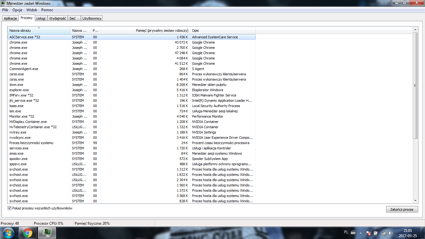Open Action Center flag with red X
The image size is (425, 239).
tap(368, 233)
